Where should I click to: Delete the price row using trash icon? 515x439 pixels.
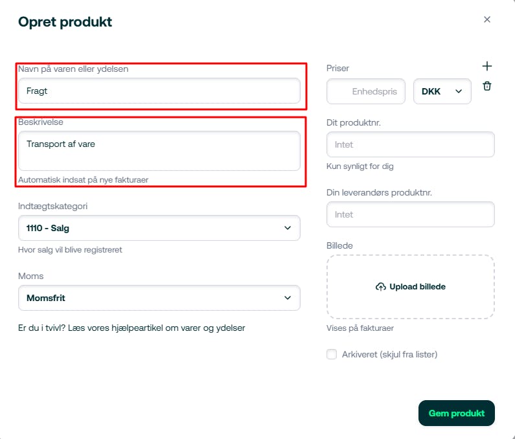click(x=486, y=86)
